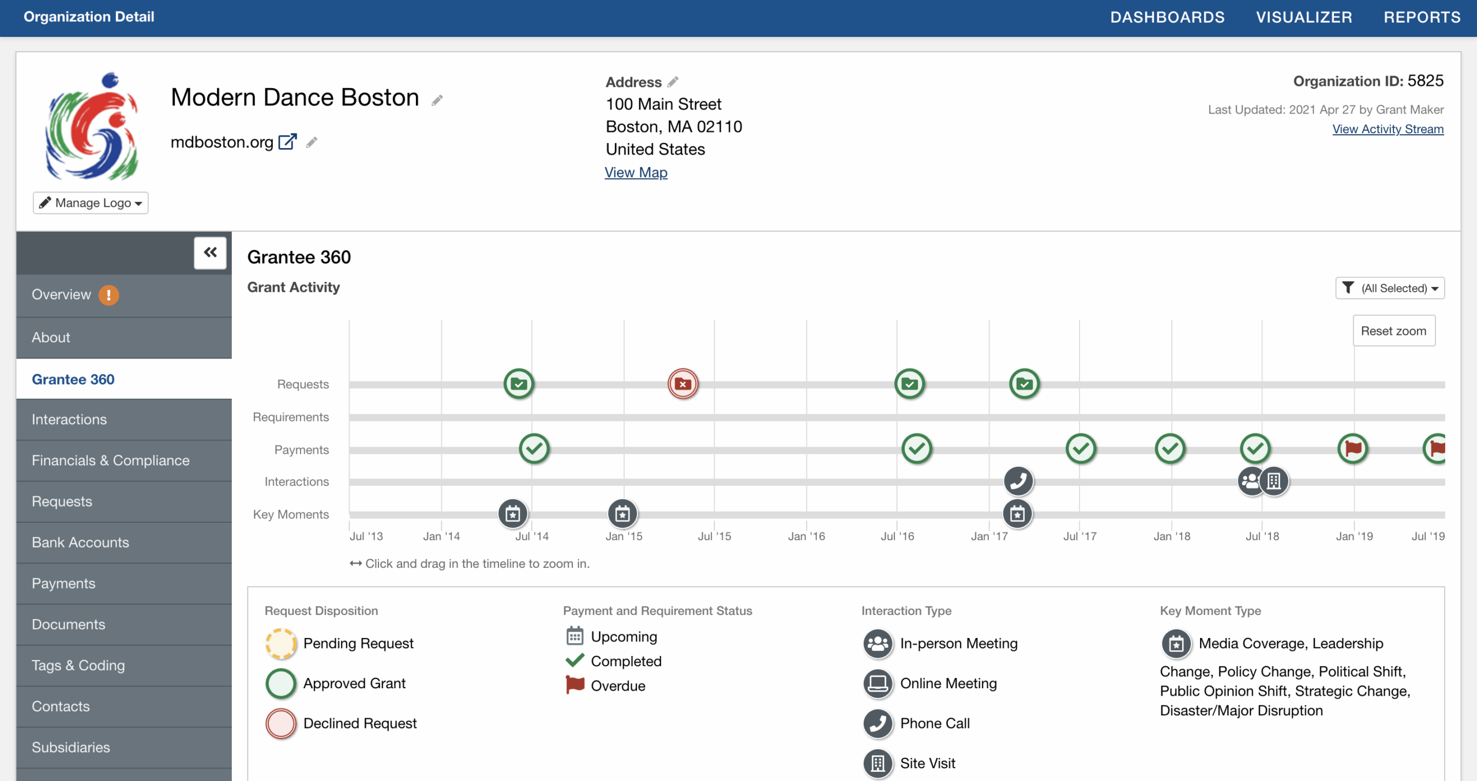Open the declined request icon in early 2015
The width and height of the screenshot is (1477, 781).
tap(682, 383)
